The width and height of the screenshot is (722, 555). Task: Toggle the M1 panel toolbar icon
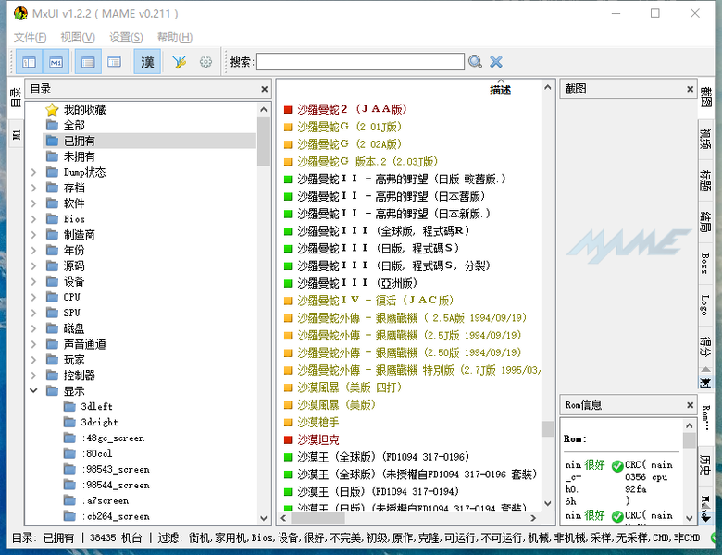point(56,62)
